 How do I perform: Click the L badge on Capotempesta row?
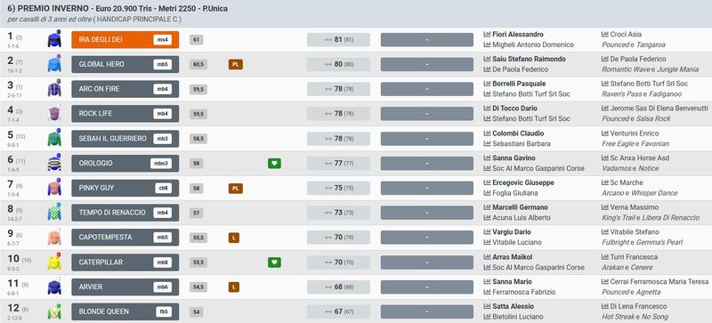[x=233, y=238]
